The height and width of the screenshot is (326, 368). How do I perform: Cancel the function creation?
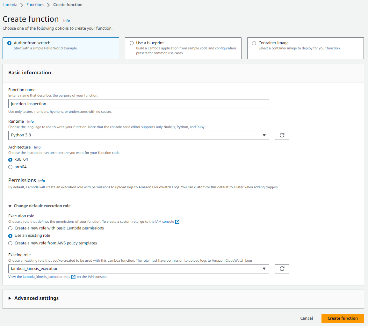pyautogui.click(x=306, y=318)
